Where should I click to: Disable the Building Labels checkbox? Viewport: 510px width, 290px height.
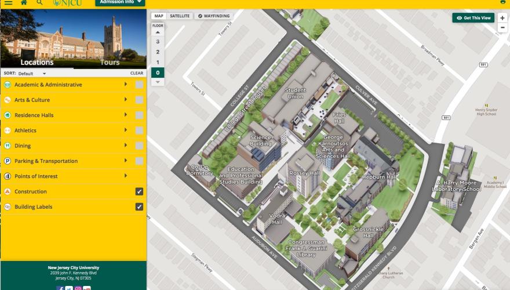[x=139, y=207]
